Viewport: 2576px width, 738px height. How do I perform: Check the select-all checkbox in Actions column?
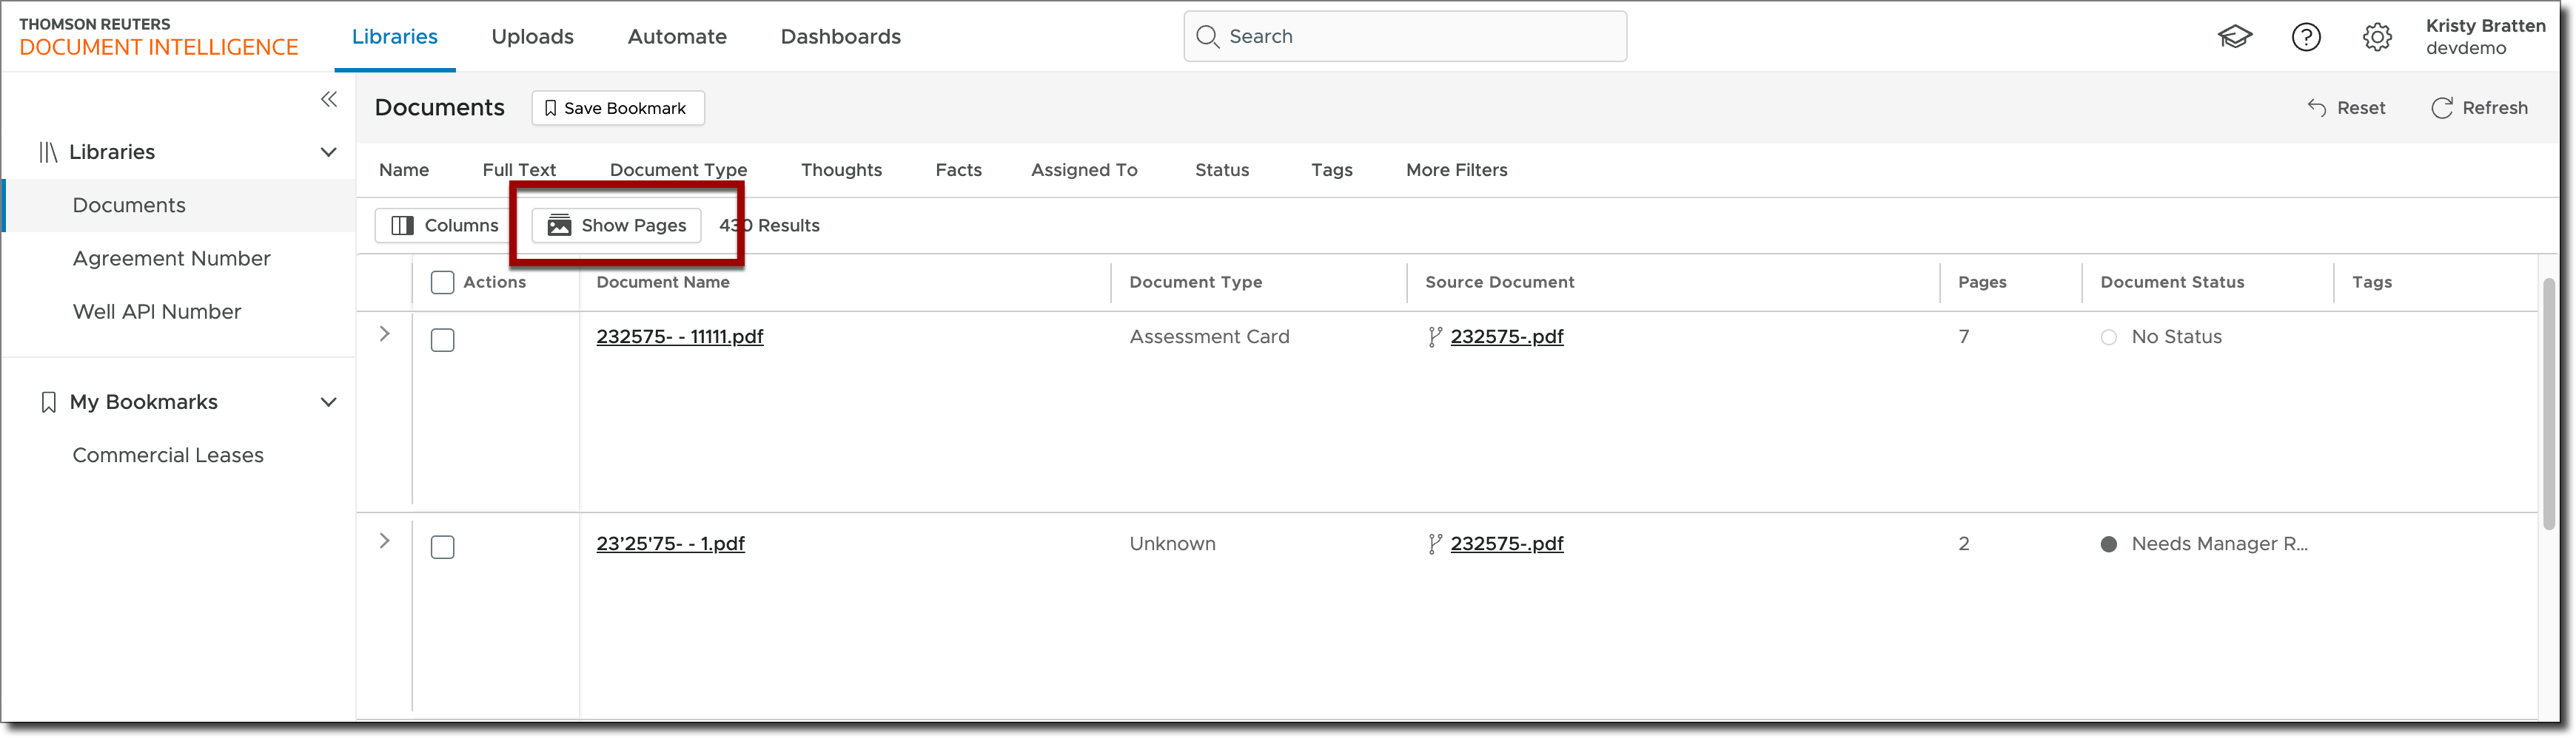(x=442, y=282)
